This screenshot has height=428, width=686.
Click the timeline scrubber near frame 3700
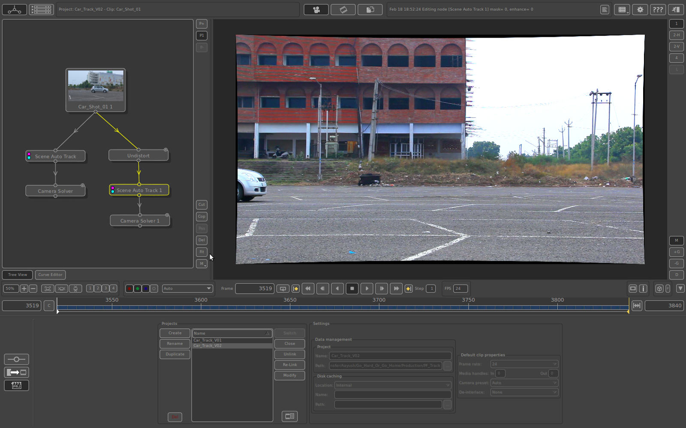(379, 306)
